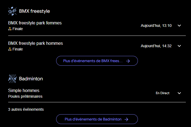Click the Aujourd'hui, 14:32 start time
191x127 pixels.
click(x=156, y=46)
